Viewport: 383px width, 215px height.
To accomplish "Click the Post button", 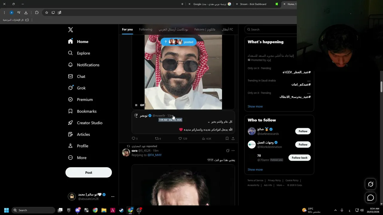I will pyautogui.click(x=89, y=172).
